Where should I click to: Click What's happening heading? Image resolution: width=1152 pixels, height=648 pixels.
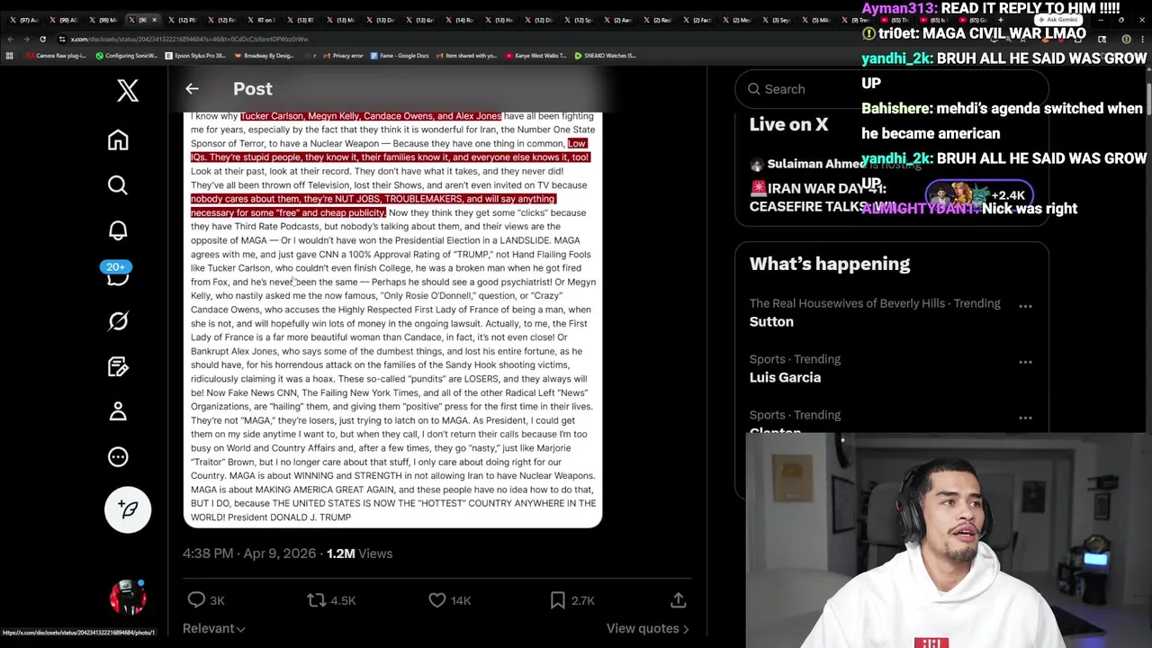point(830,264)
